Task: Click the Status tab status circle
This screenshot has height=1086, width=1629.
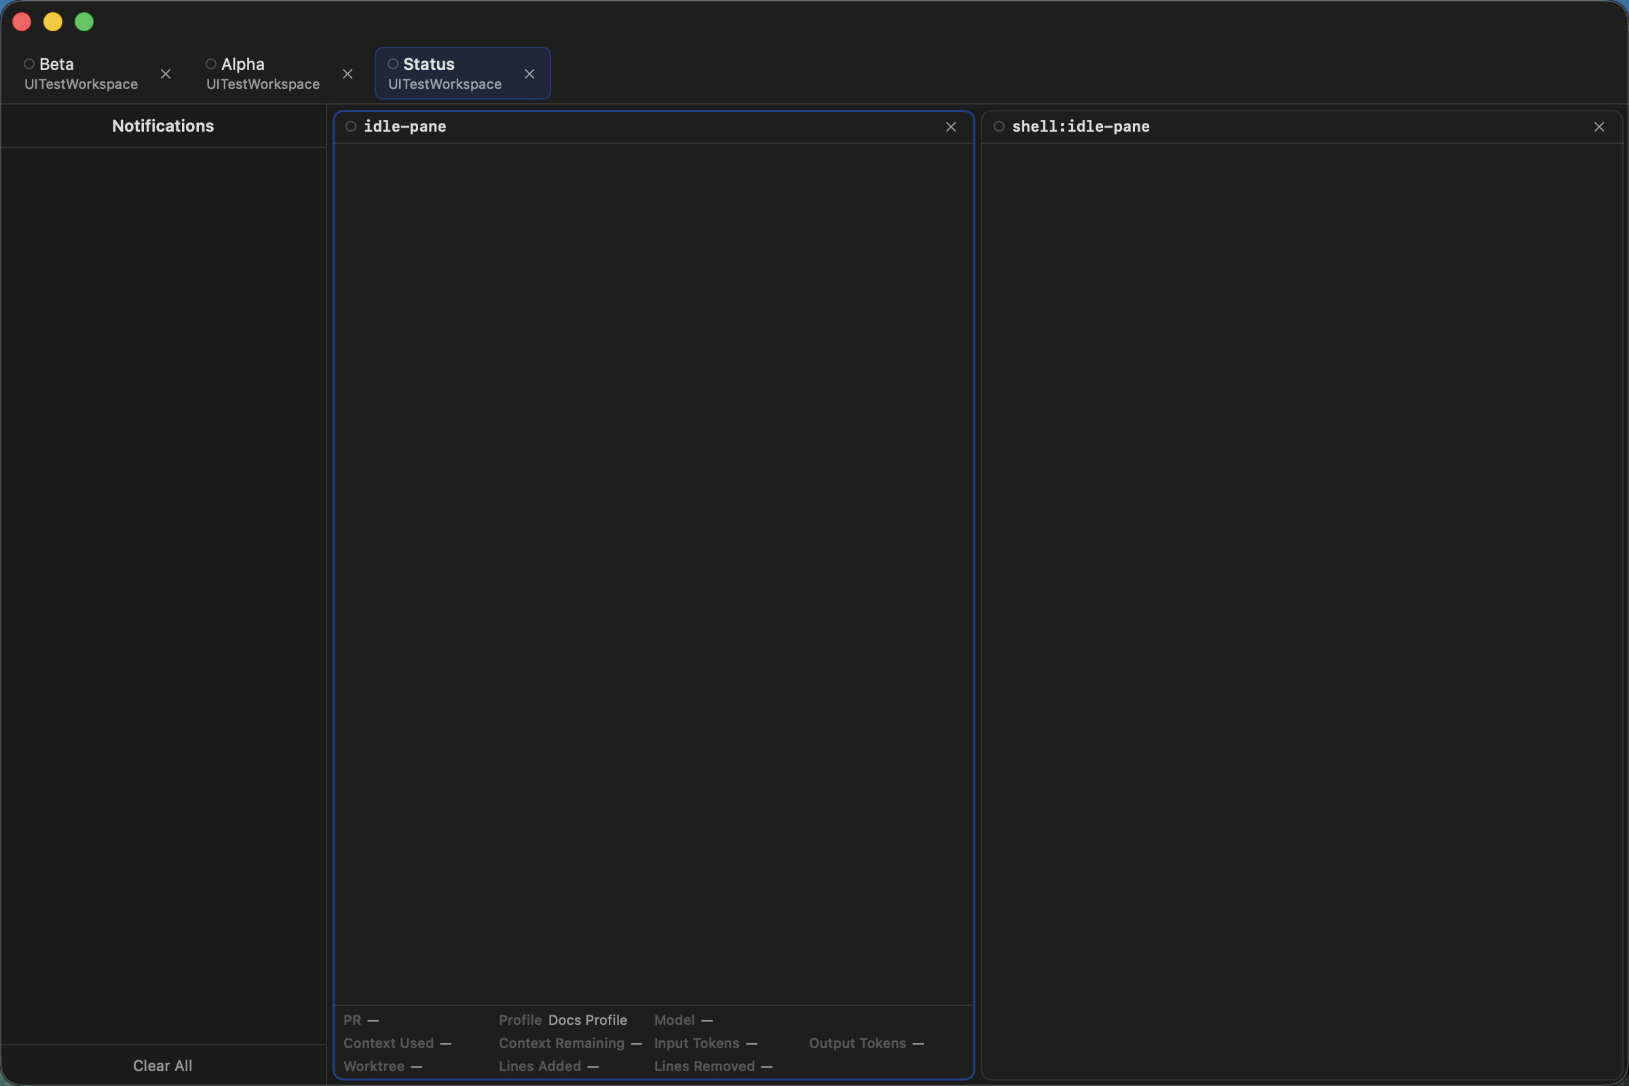Action: (x=393, y=64)
